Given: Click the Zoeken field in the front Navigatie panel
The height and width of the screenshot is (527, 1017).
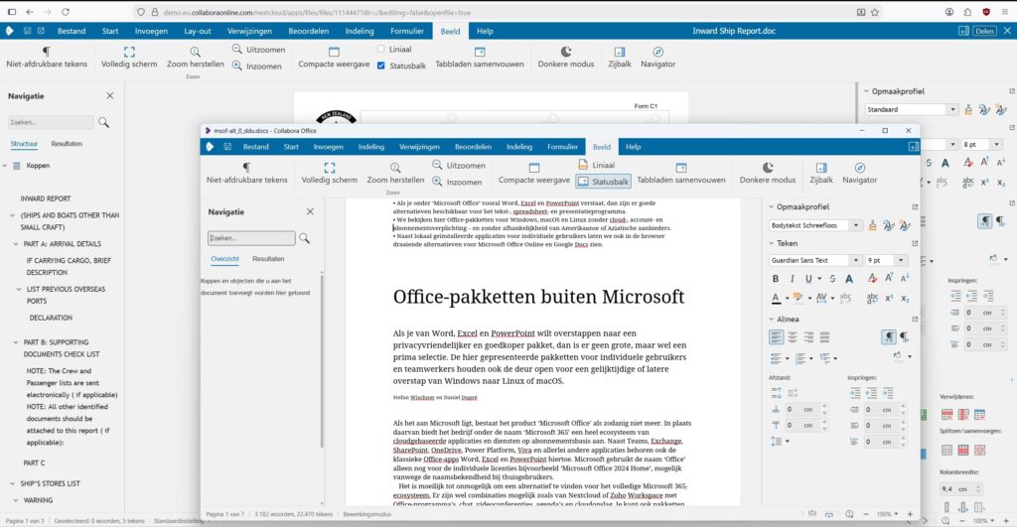Looking at the screenshot, I should tap(251, 238).
